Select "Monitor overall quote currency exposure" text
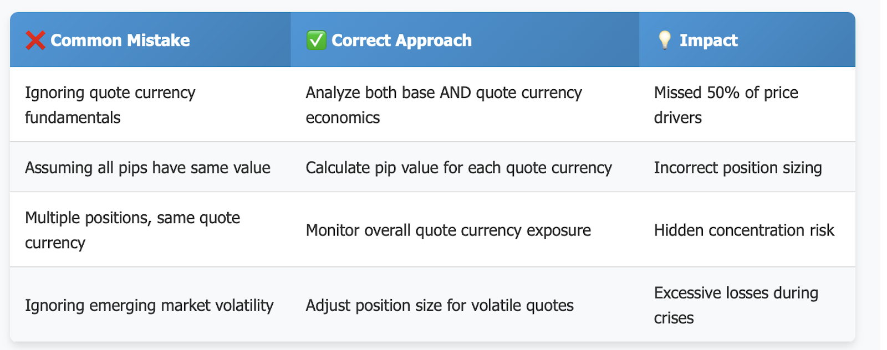Screen dimensions: 887x350 (448, 230)
